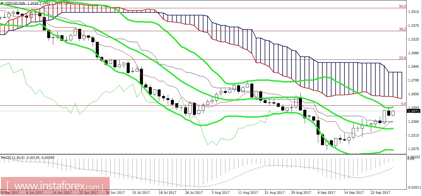
Task: Click the black triangle beside USDCAD,Daily
Action: 2,3
